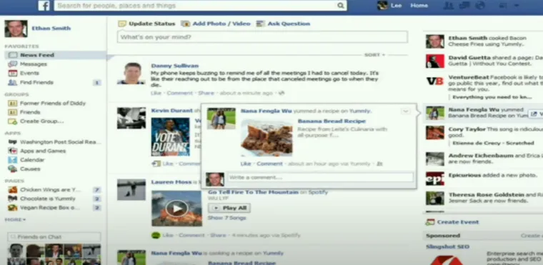
Task: Open the account dropdown arrow in top bar
Action: 517,6
